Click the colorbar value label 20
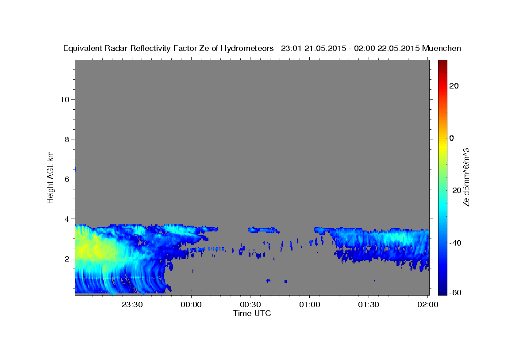This screenshot has width=531, height=354. (453, 86)
